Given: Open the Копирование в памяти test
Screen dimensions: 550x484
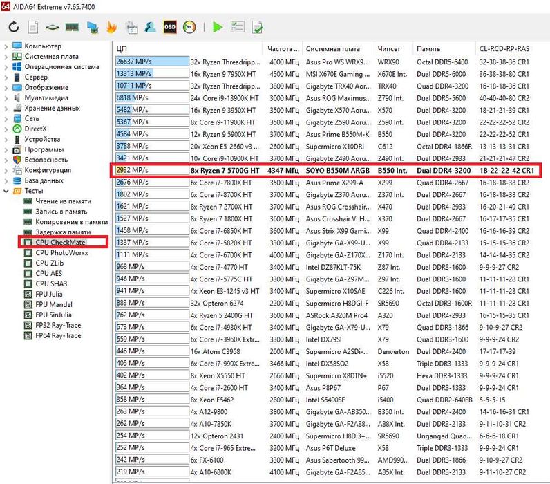Looking at the screenshot, I should pos(72,222).
